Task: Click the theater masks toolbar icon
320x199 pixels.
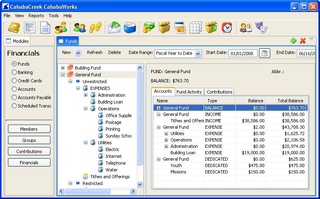Action: pos(261,27)
